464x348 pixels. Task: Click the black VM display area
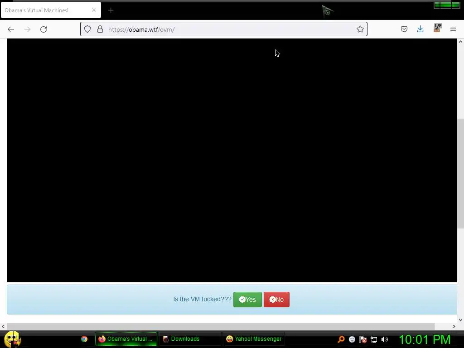232,160
